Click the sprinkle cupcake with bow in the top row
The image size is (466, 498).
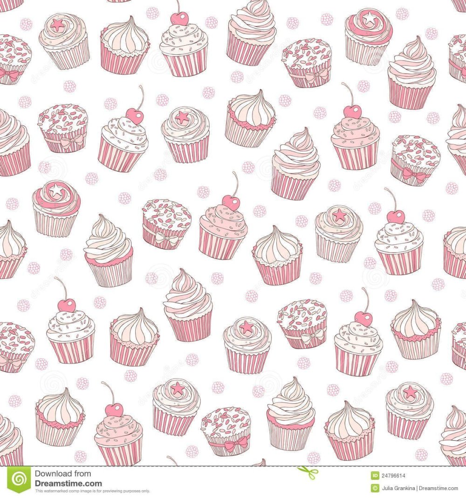(307, 63)
